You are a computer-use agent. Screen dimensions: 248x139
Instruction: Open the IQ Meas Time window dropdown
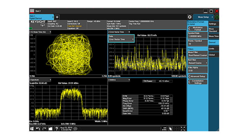[40, 32]
